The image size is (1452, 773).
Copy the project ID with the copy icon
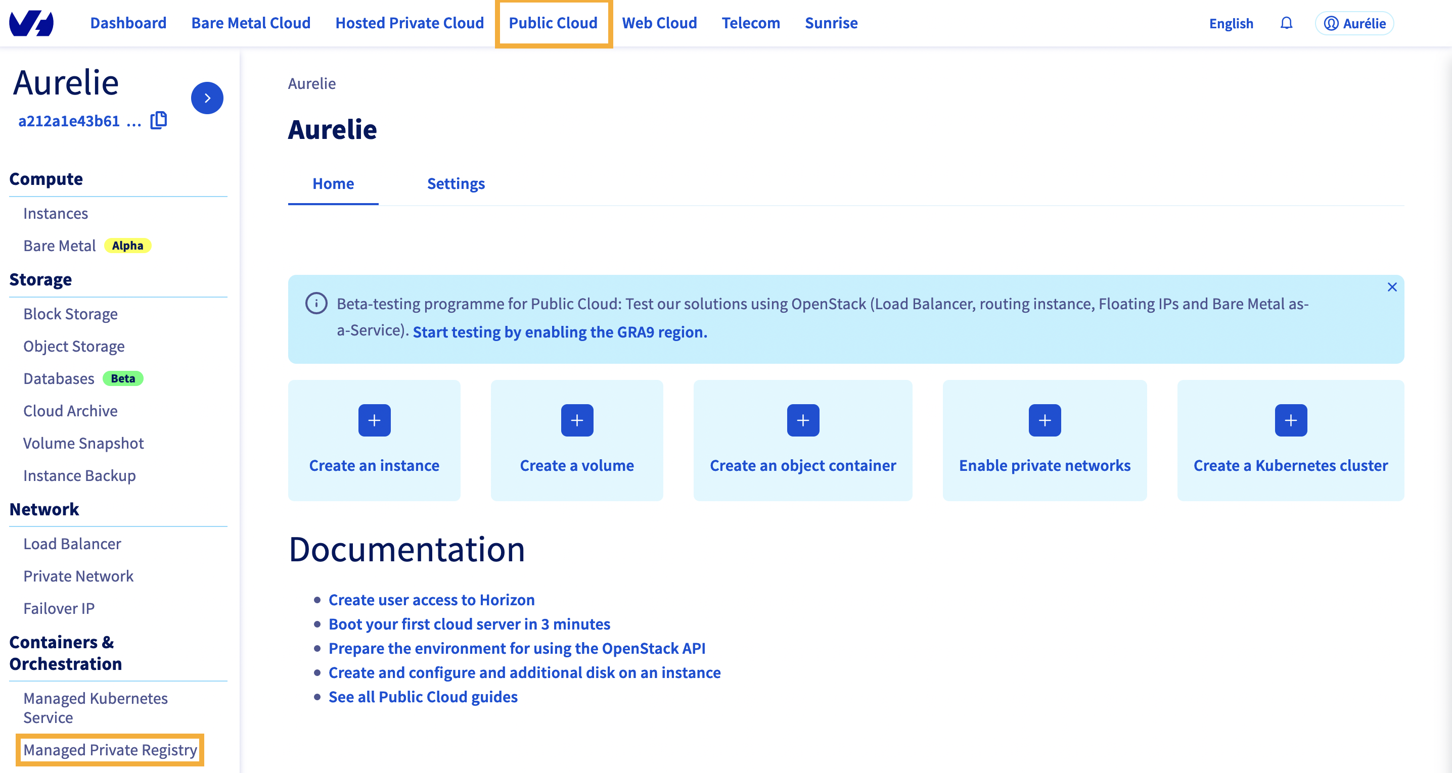point(159,120)
